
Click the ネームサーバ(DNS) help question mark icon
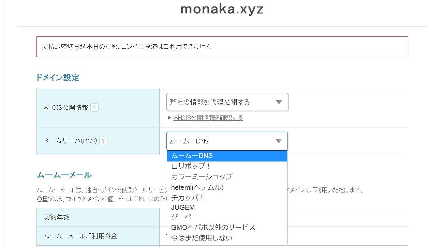103,141
